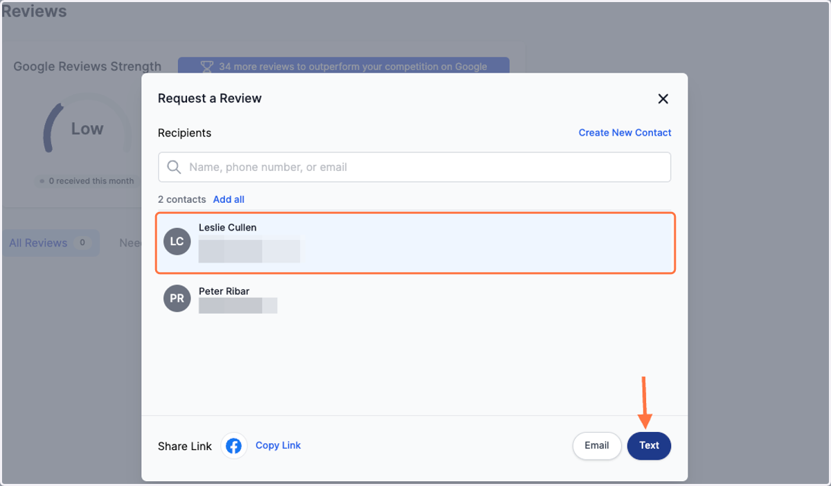Click the Request a Review title

click(210, 98)
